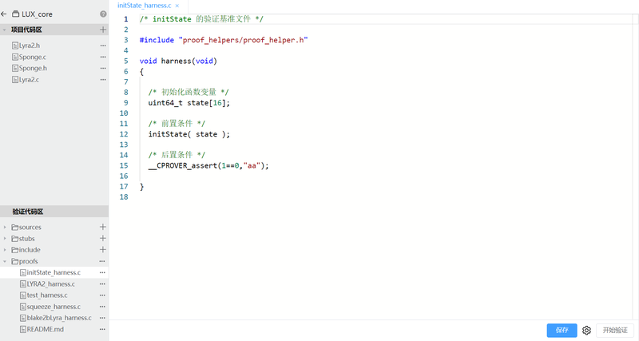Add a file to sources folder
Viewport: 639px width, 341px height.
coord(103,227)
